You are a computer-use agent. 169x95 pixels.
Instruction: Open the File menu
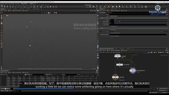point(2,3)
